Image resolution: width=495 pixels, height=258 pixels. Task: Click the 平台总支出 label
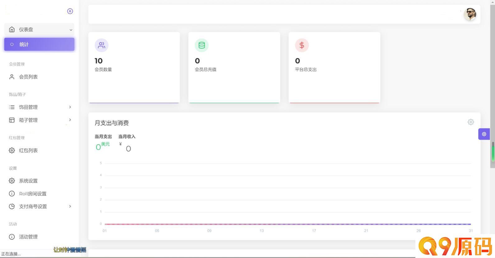tap(306, 69)
